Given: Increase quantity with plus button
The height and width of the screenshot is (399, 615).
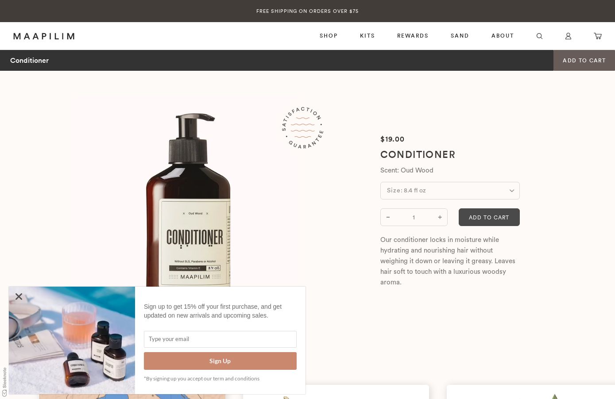Looking at the screenshot, I should point(440,217).
